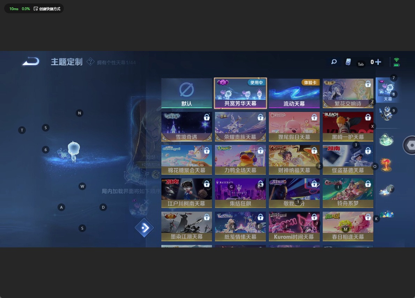This screenshot has height=298, width=415.
Task: Click the lock icon on 铃舟系梦
Action: coord(368,184)
